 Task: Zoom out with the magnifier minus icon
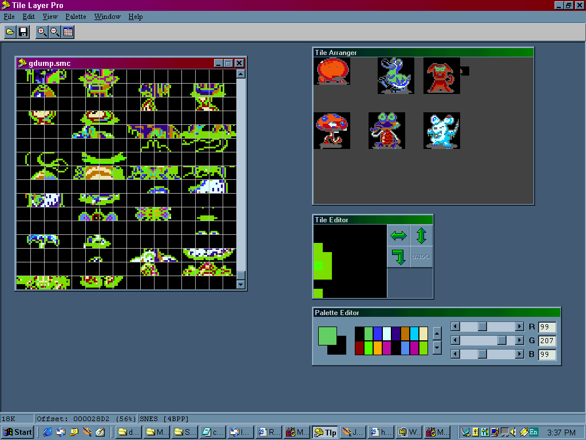click(x=54, y=32)
